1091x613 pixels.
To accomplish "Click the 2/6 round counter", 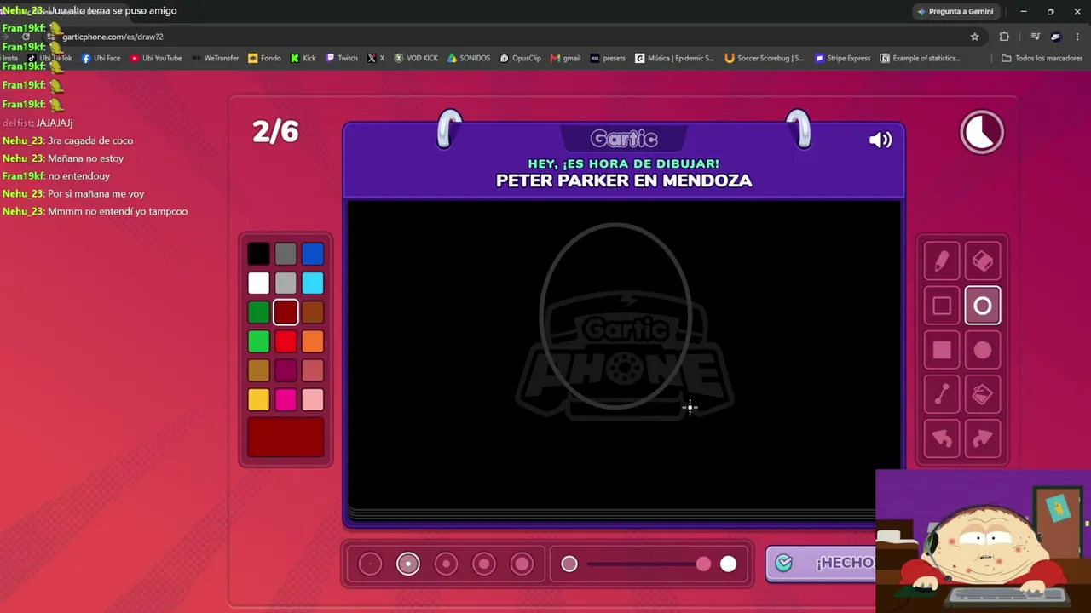I will pyautogui.click(x=275, y=132).
